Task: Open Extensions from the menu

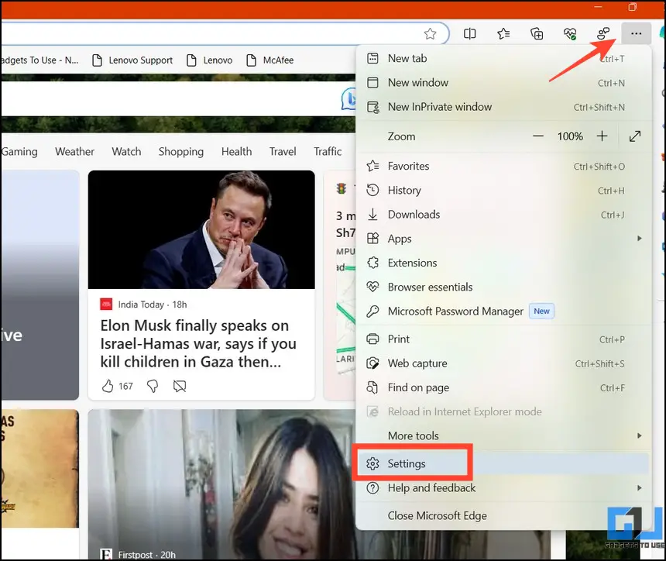Action: (x=503, y=263)
